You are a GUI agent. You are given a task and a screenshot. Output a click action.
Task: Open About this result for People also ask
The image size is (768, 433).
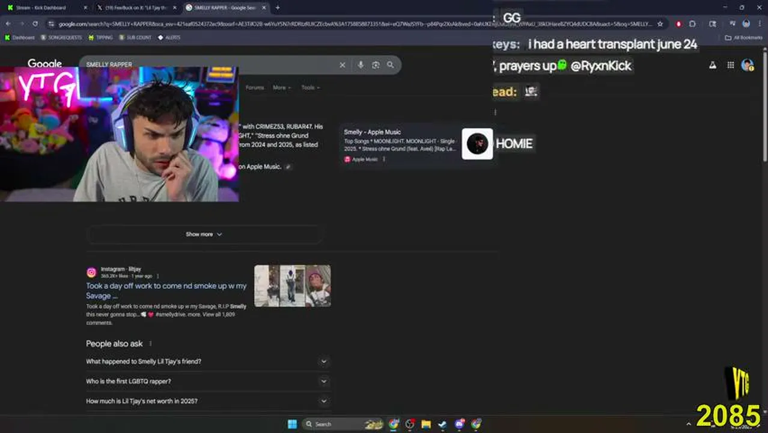[150, 343]
